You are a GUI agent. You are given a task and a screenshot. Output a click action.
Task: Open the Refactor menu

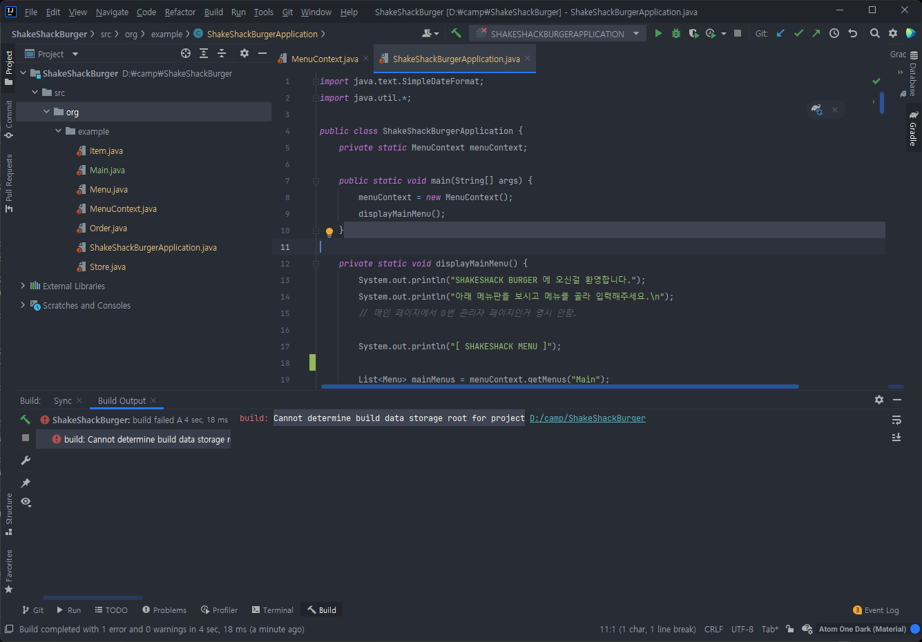pos(180,12)
